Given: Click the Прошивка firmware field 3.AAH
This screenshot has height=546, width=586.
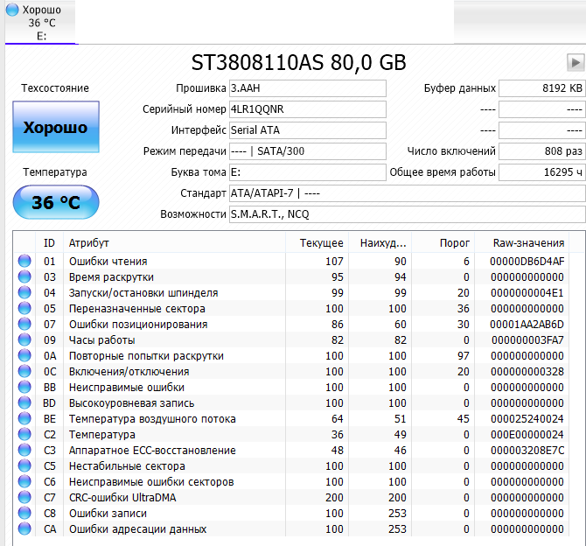Looking at the screenshot, I should (x=306, y=88).
